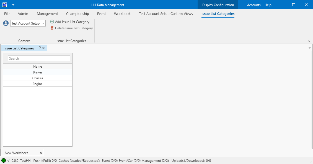Collapse the ribbon with the chevron
Screen dimensions: 313x164
pyautogui.click(x=309, y=41)
